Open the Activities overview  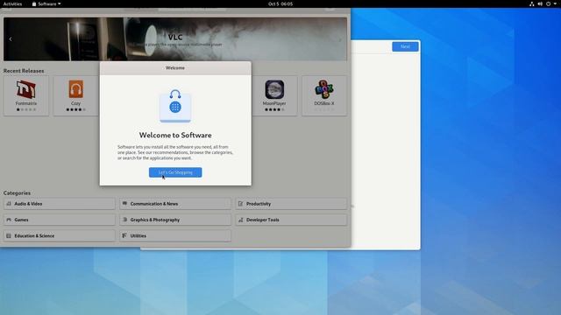(12, 3)
